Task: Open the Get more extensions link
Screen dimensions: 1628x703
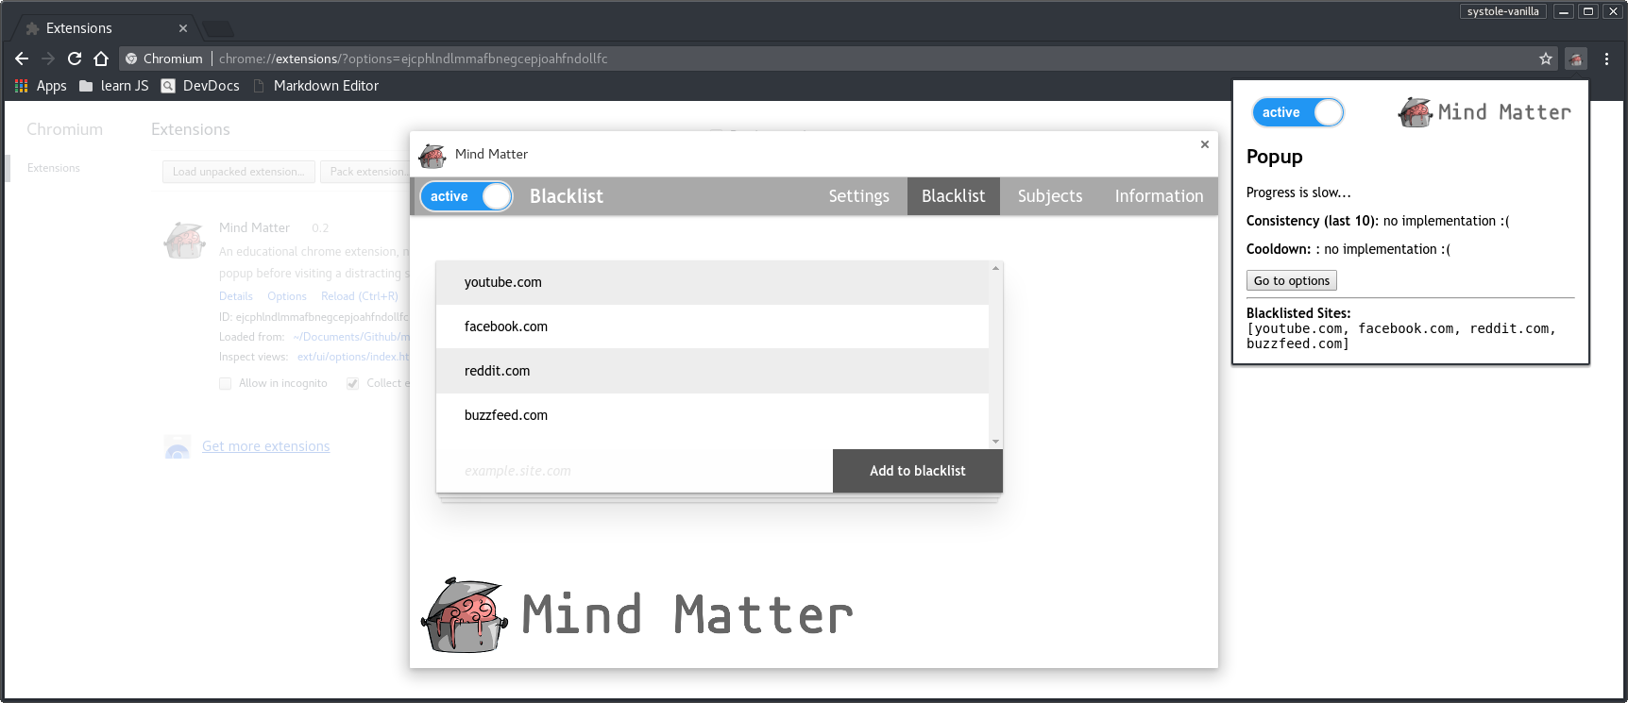Action: pos(265,446)
